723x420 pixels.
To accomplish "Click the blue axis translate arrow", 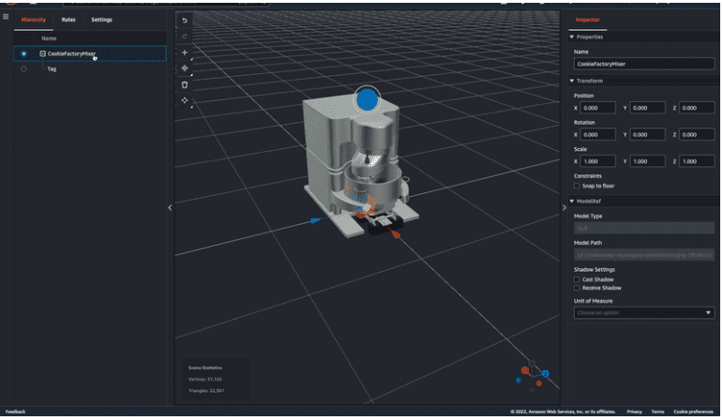I will pos(316,221).
